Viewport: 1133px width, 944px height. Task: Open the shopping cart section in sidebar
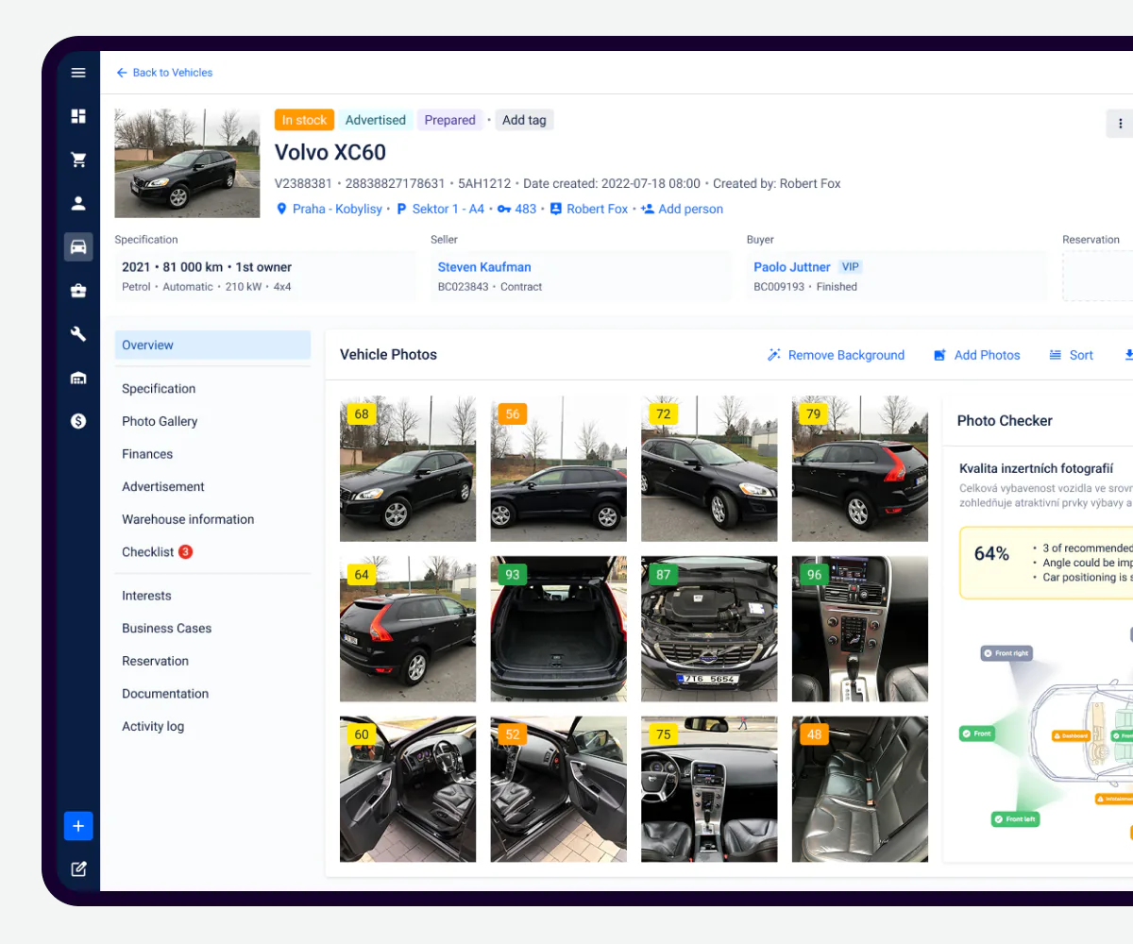tap(78, 160)
